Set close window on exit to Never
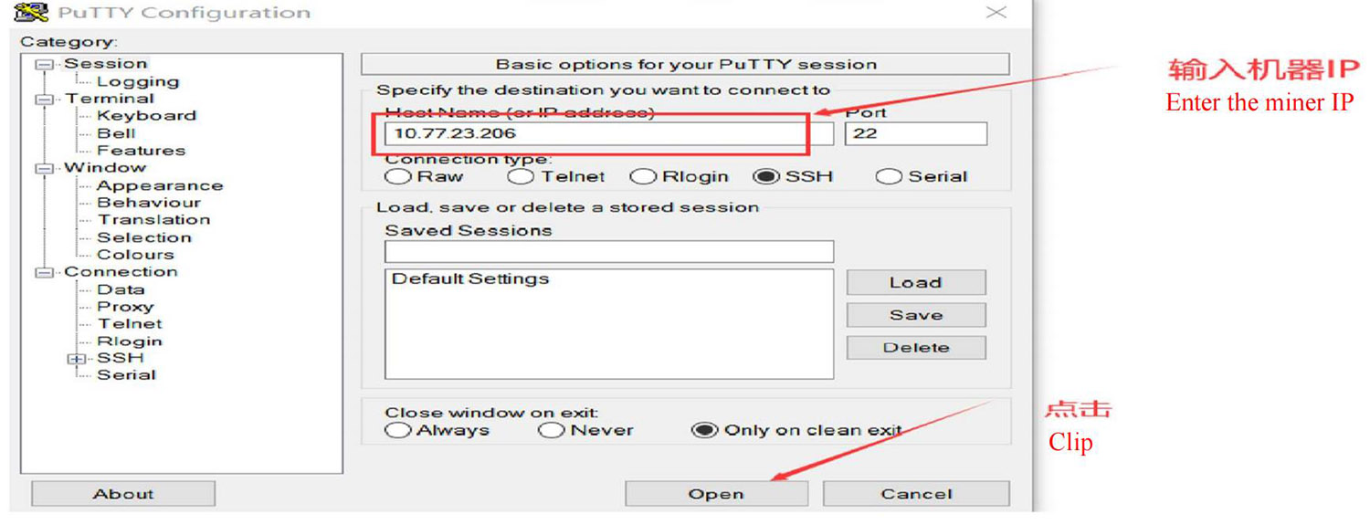Screen dimensions: 1370x525 [551, 430]
